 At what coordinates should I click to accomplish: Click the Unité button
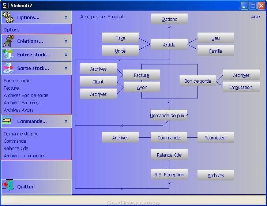pos(120,51)
